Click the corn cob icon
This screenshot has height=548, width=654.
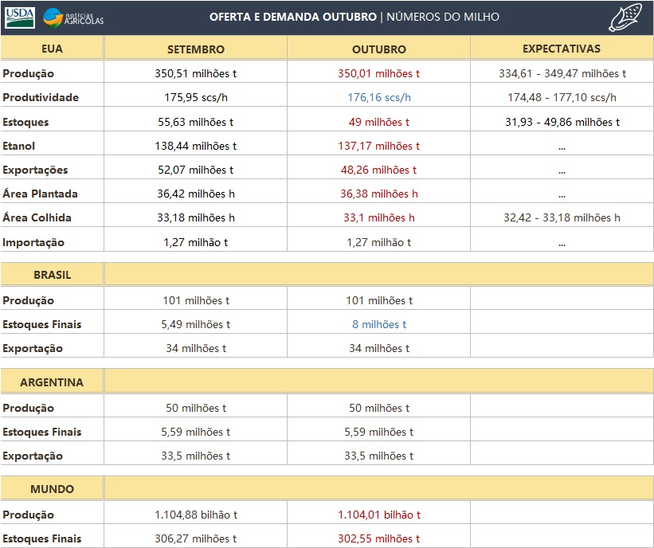[625, 17]
